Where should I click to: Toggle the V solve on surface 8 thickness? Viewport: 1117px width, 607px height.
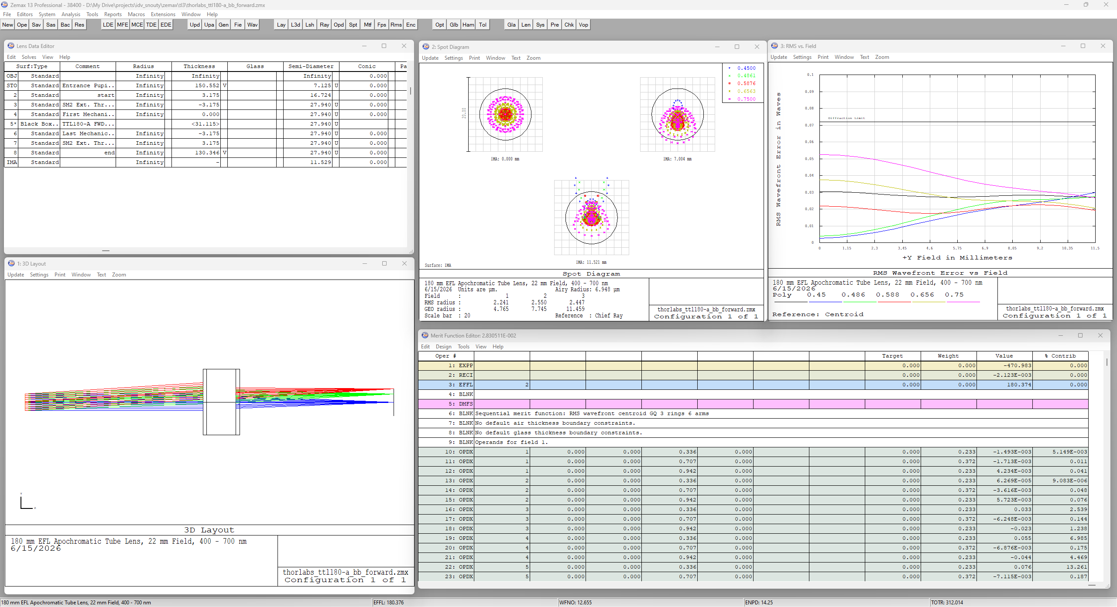point(224,153)
